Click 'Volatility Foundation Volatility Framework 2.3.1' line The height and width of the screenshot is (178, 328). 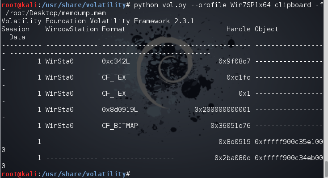point(98,21)
